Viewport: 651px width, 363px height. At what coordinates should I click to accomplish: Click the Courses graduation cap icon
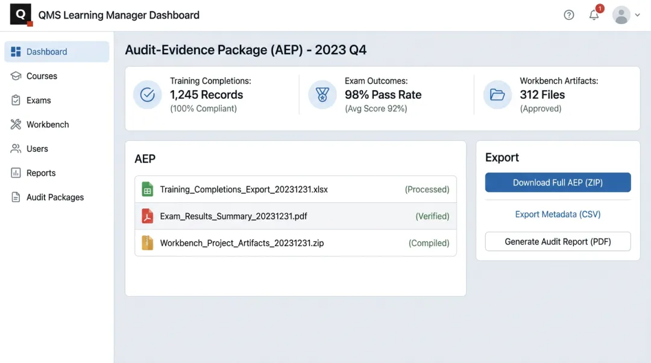(16, 76)
